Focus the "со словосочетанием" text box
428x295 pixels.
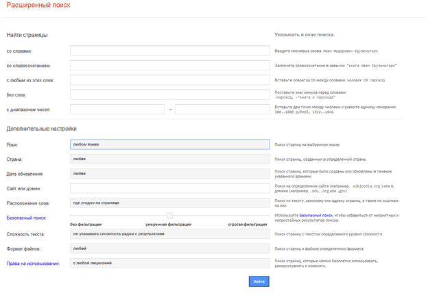pos(169,66)
